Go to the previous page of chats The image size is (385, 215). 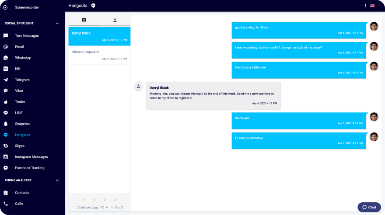(x=94, y=200)
